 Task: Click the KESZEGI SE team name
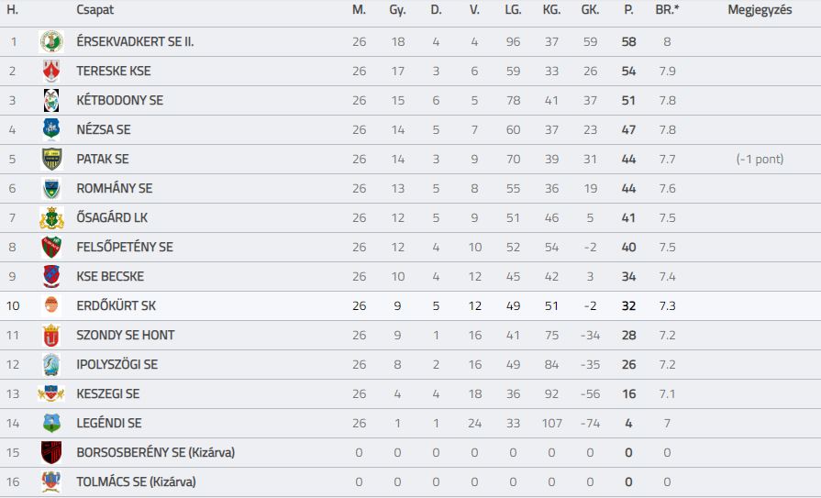point(108,393)
